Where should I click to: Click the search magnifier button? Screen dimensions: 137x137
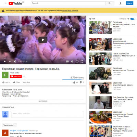click(x=110, y=3)
